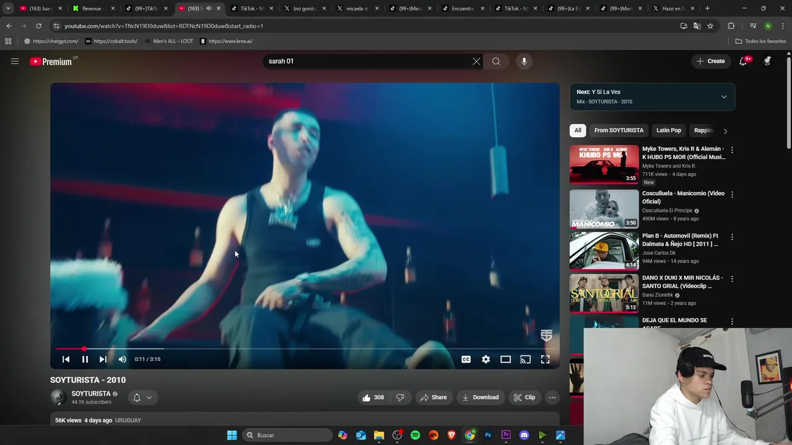Open the Revenue browser tab
Viewport: 792px width, 445px height.
[x=93, y=9]
